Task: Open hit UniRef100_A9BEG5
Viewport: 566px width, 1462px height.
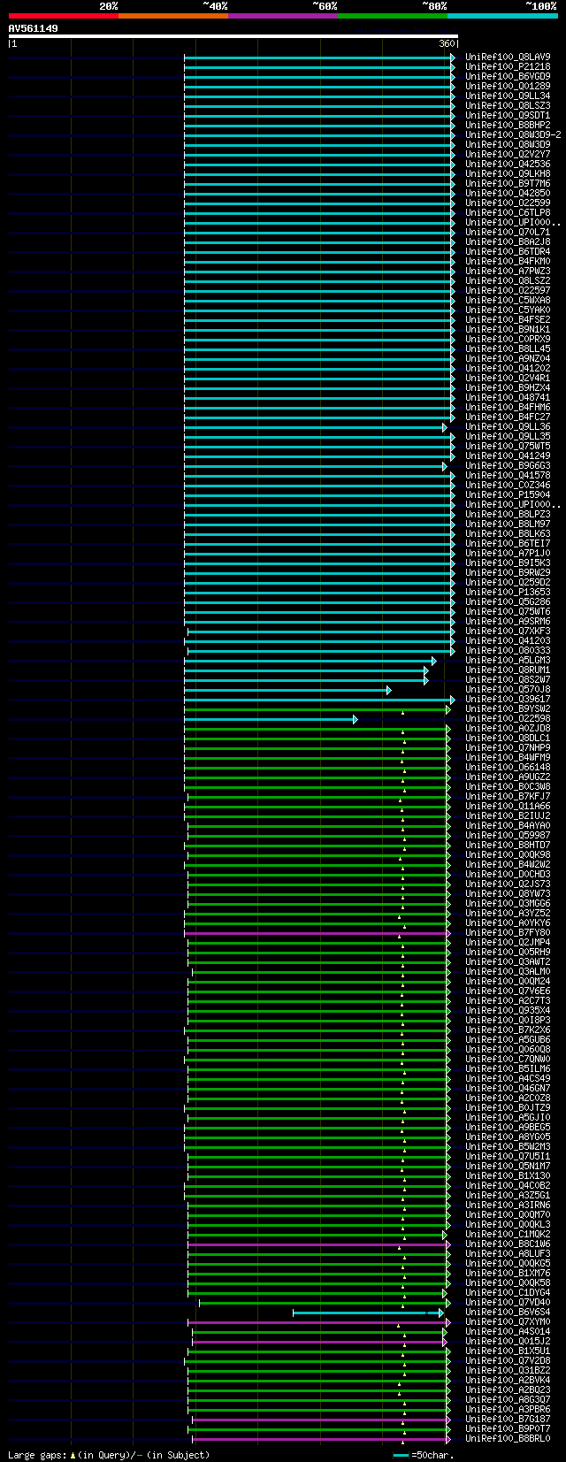Action: pos(508,1127)
